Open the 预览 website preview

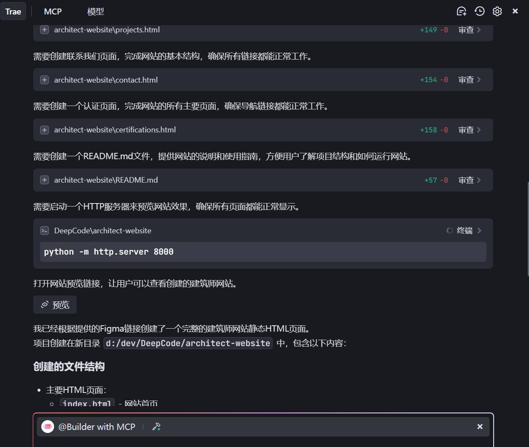click(x=55, y=304)
